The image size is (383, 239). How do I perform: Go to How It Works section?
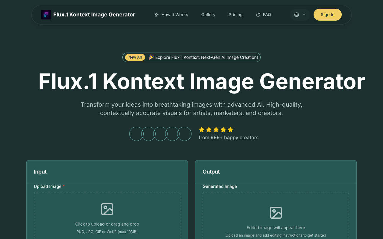[171, 15]
